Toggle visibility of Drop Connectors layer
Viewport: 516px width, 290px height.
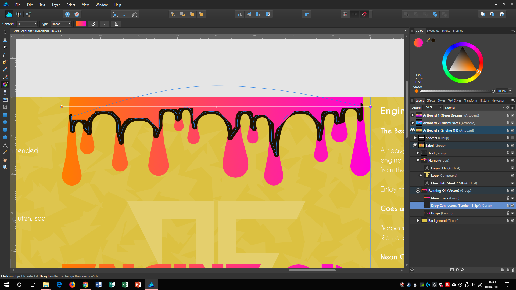pyautogui.click(x=513, y=206)
